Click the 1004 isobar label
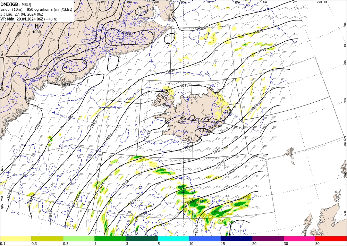Screen dimensions: 347x246 [x=197, y=230]
